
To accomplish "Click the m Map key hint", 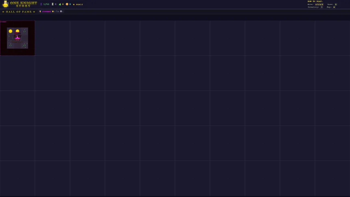I will (334, 7).
